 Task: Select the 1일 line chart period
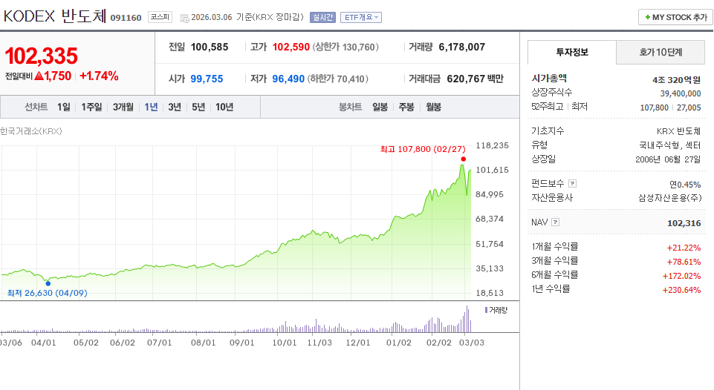point(64,108)
